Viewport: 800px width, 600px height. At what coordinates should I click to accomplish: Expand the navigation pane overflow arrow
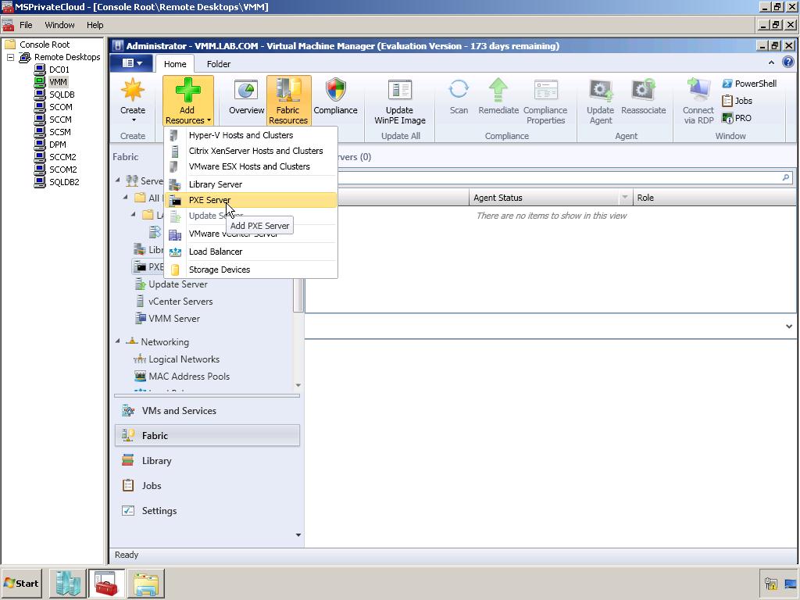[x=298, y=535]
